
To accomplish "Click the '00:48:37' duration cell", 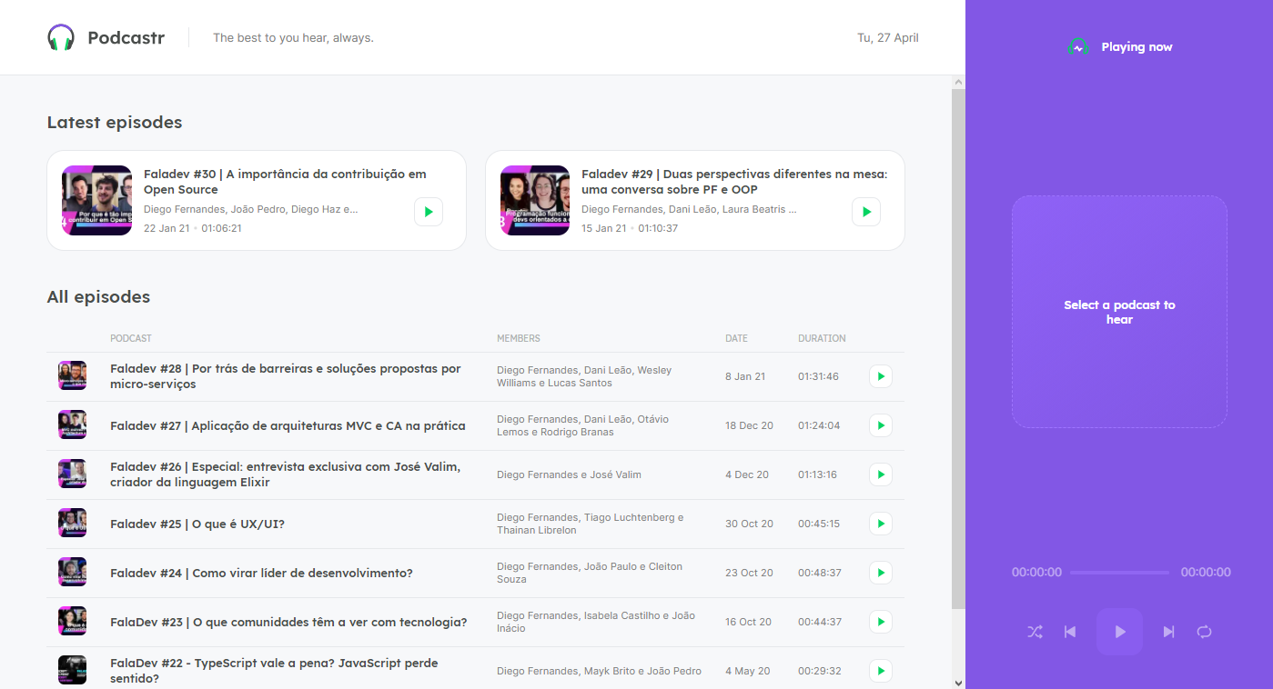I will (819, 573).
